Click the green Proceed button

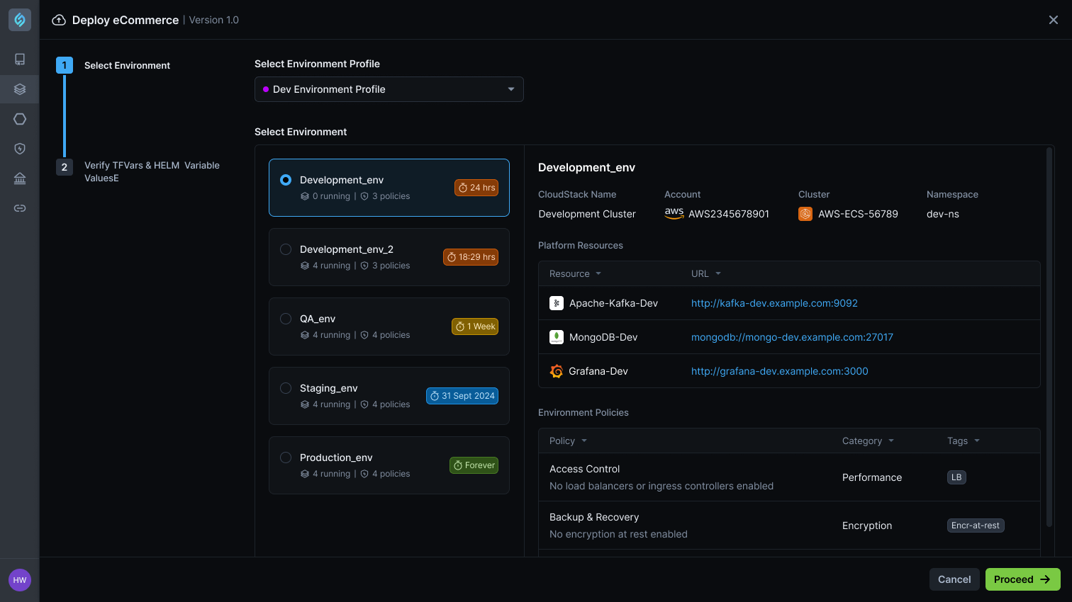tap(1023, 579)
